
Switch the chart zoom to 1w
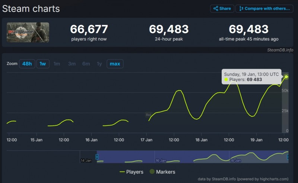[x=43, y=64]
